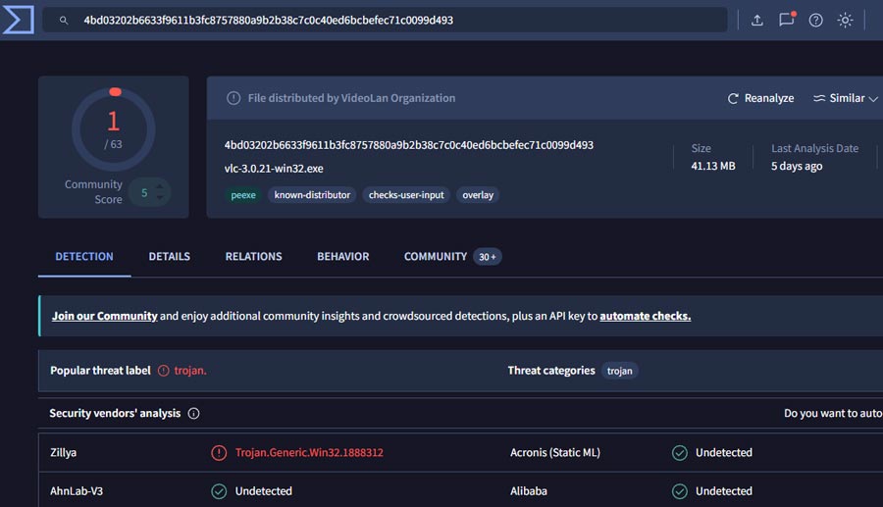Image resolution: width=883 pixels, height=507 pixels.
Task: Toggle the light/dark theme sun icon
Action: (845, 21)
